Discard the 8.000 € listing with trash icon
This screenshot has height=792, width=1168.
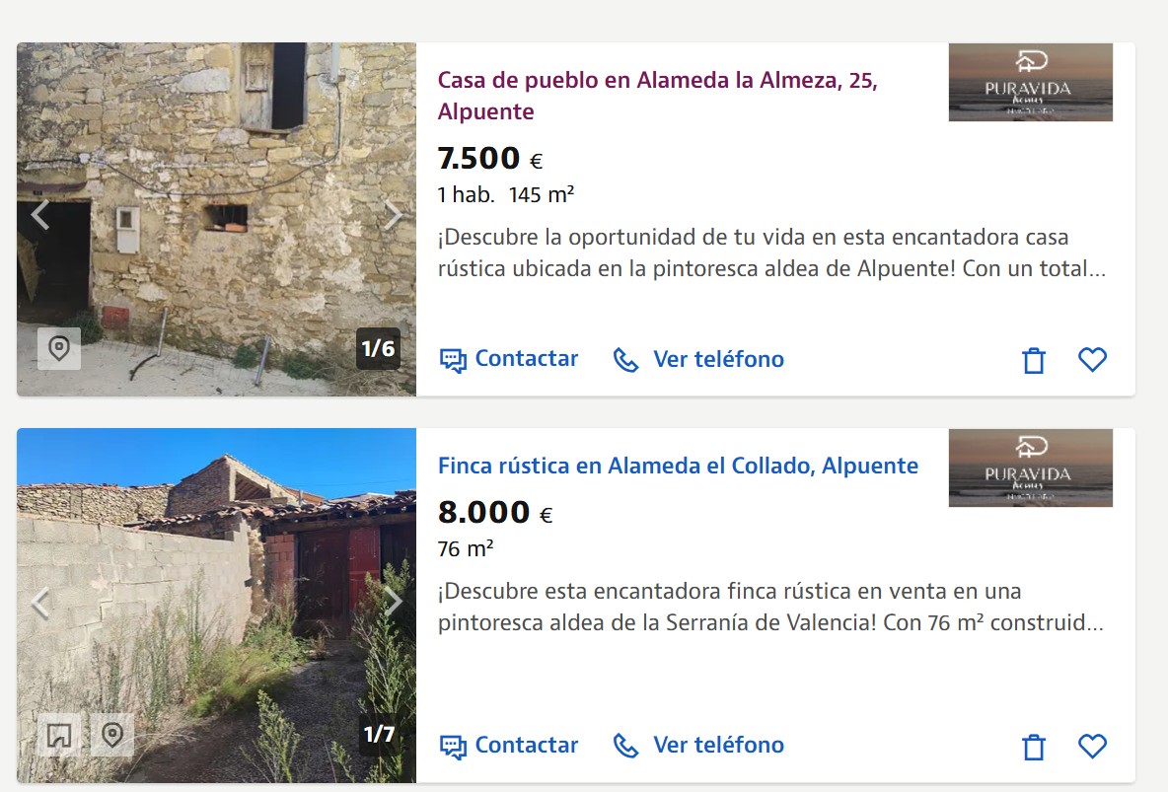(x=1034, y=747)
